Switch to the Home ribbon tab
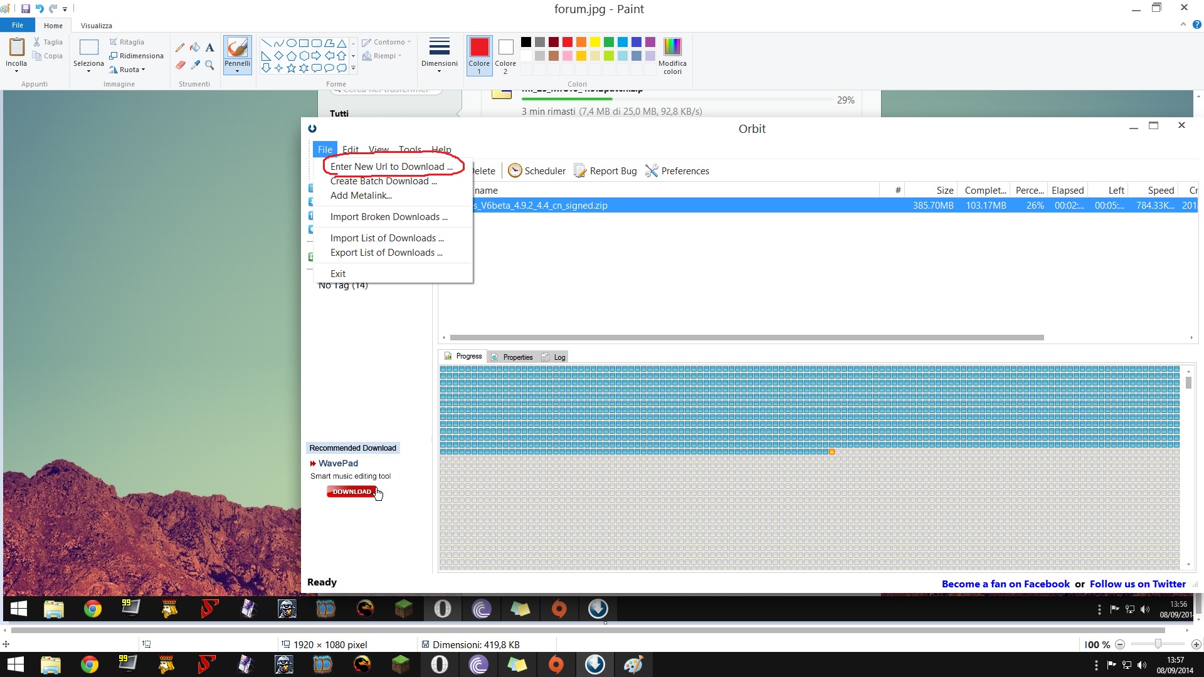Screen dimensions: 1204x677 [53, 26]
